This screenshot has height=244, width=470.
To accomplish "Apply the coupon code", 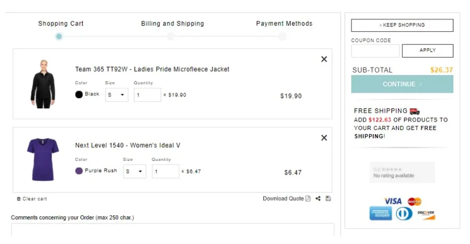I will [427, 51].
